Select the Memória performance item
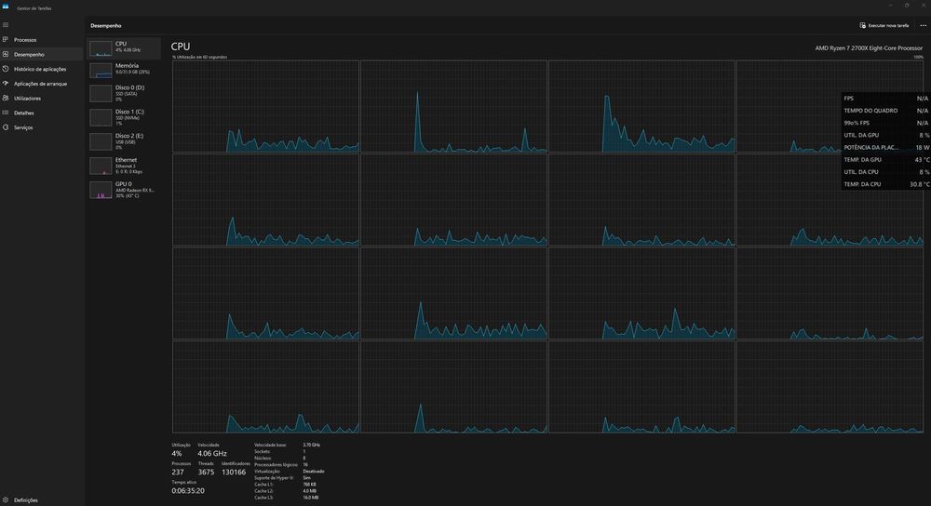This screenshot has height=506, width=931. point(124,70)
